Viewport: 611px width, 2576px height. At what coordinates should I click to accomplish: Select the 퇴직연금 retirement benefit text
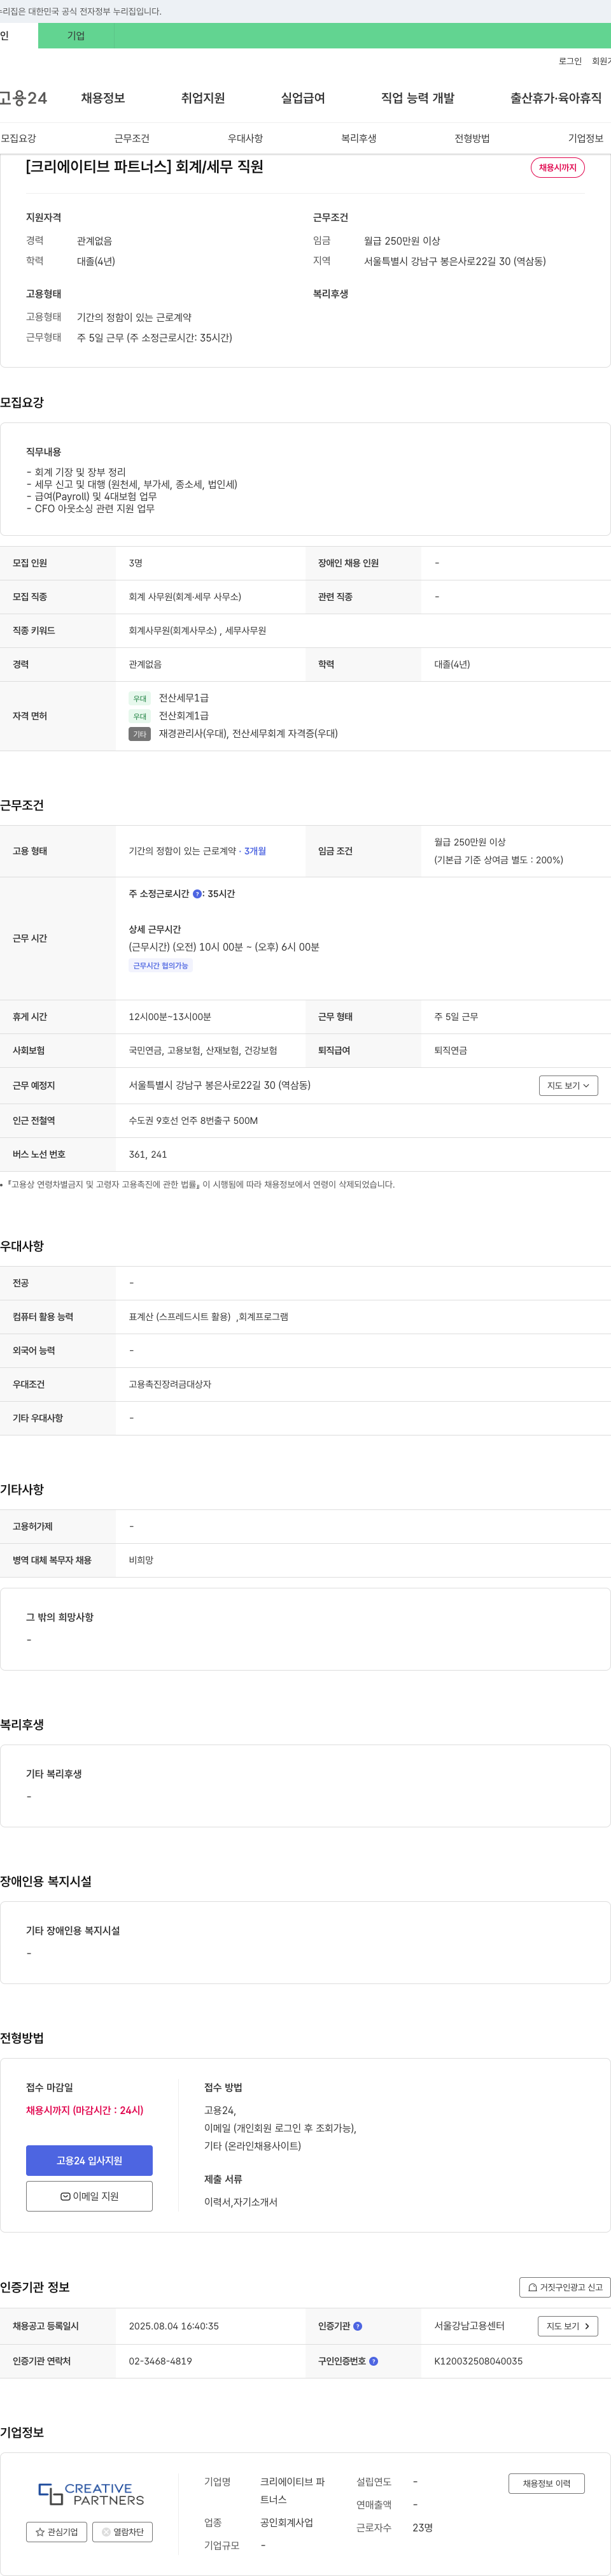click(x=450, y=1050)
